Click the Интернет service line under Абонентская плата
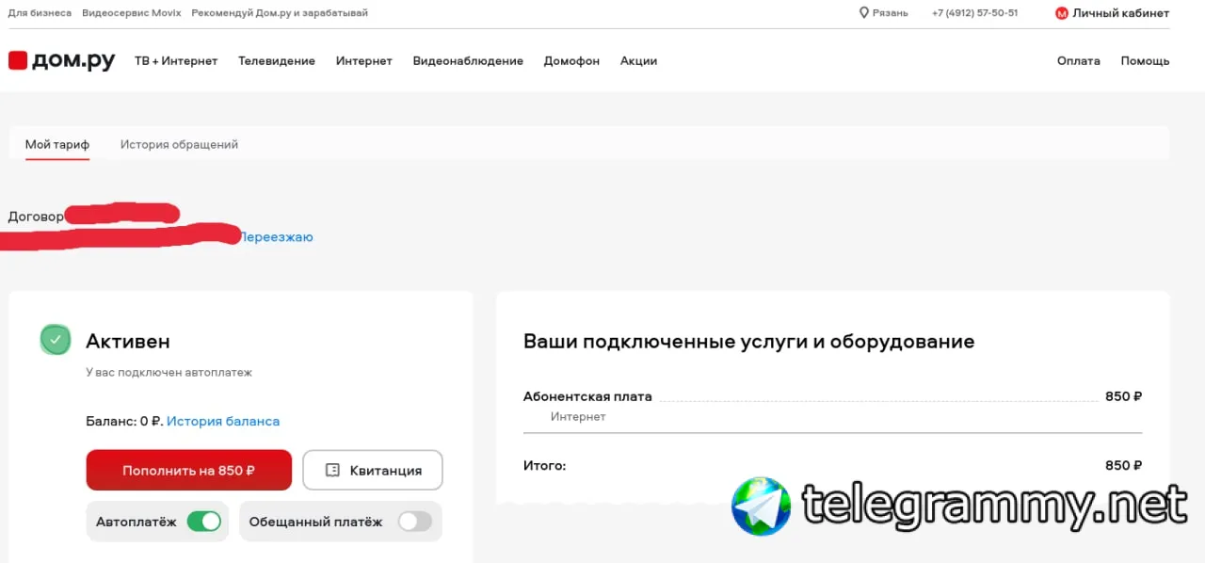The width and height of the screenshot is (1205, 563). tap(578, 416)
